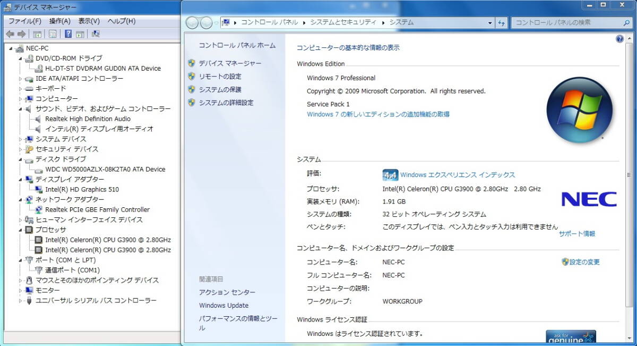
Task: Select the Realtek High Definition Audio device
Action: (x=88, y=119)
